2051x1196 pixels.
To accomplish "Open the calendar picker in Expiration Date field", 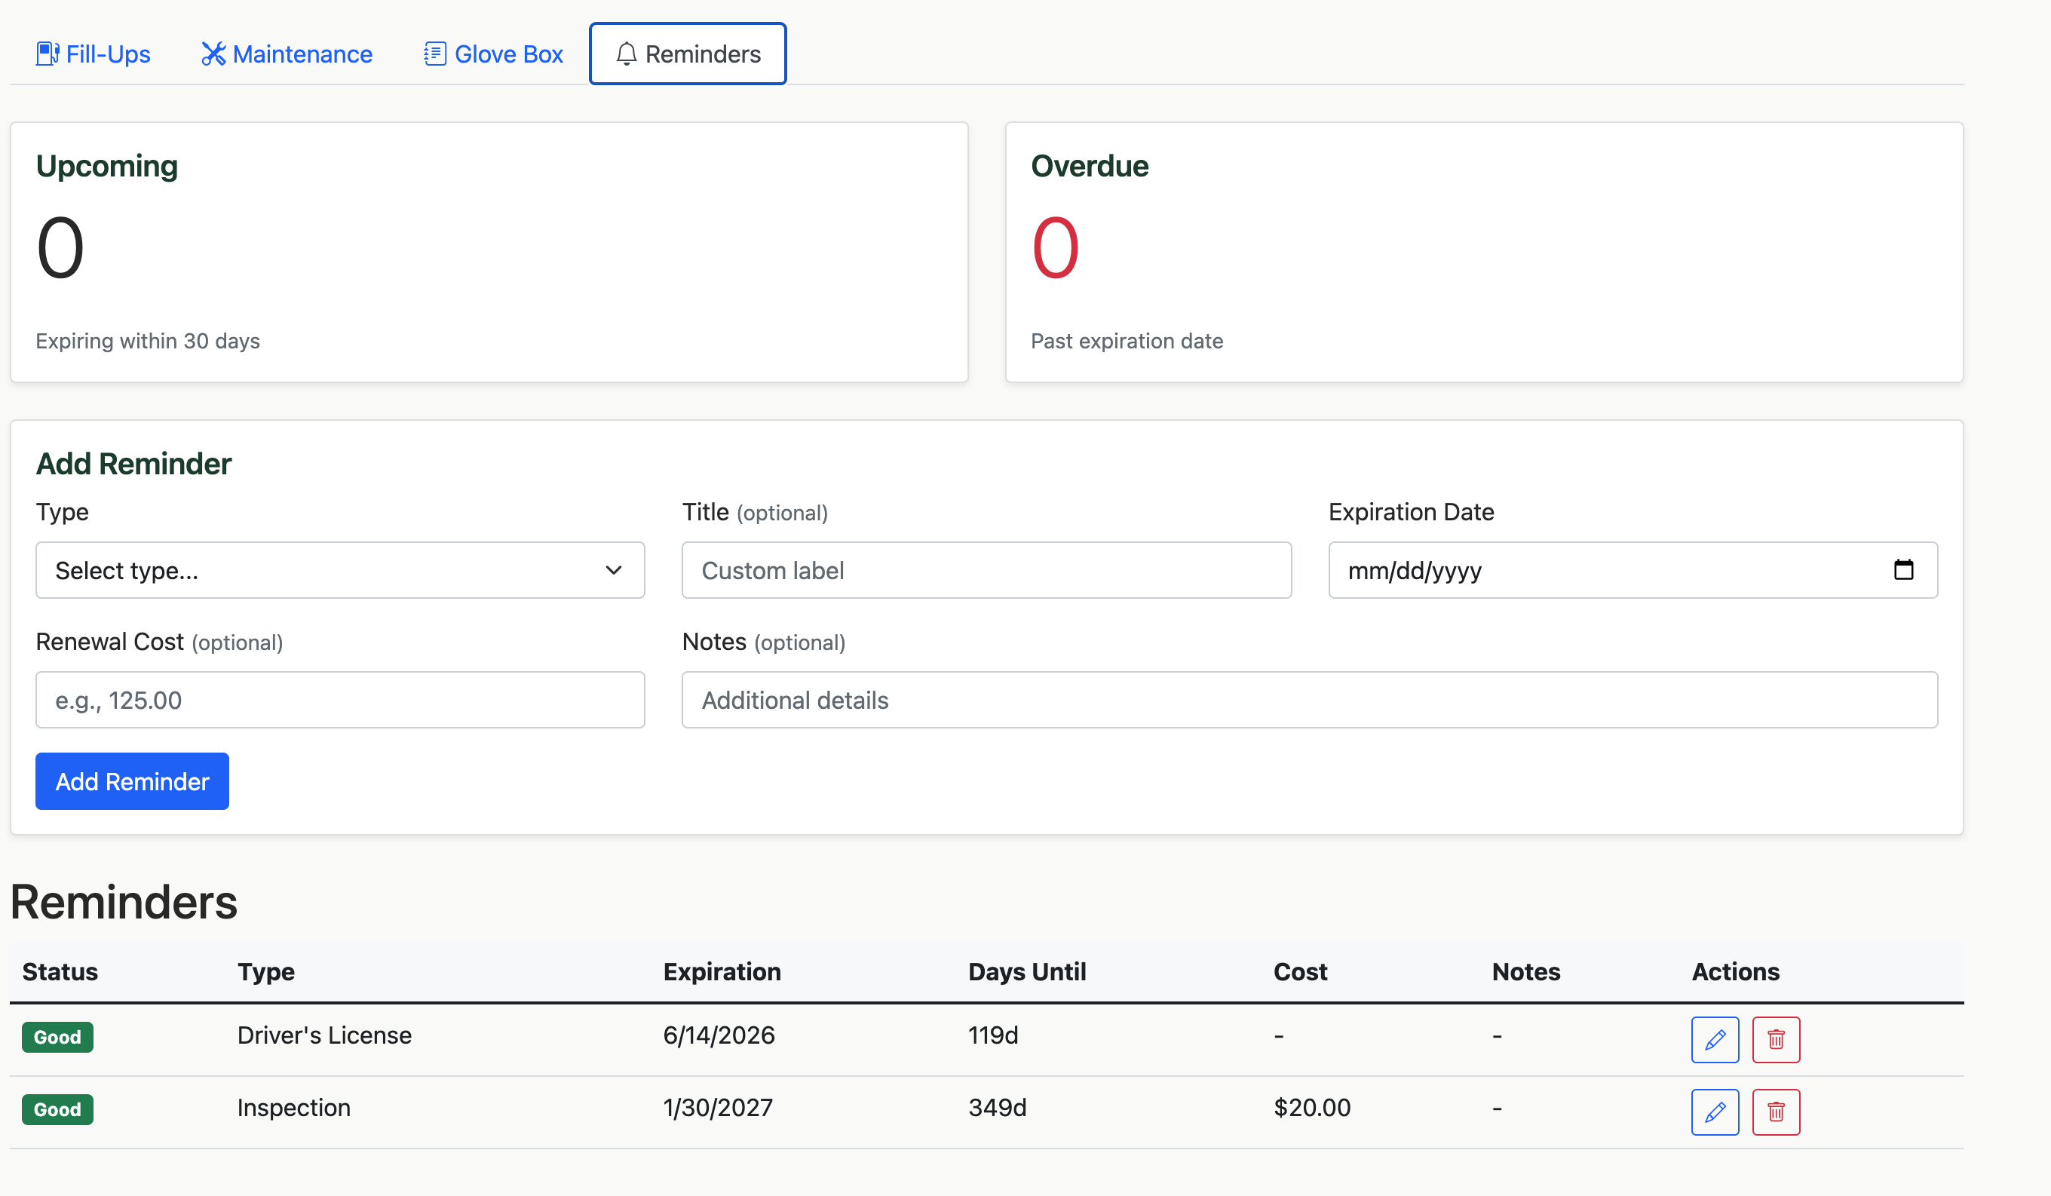I will point(1904,571).
